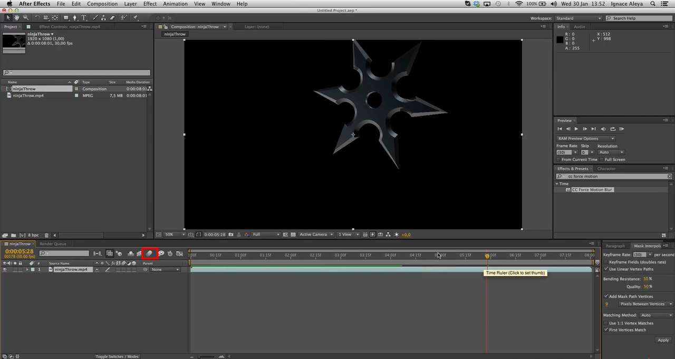Select the Horizontal Type tool
675x359 pixels.
pos(84,18)
